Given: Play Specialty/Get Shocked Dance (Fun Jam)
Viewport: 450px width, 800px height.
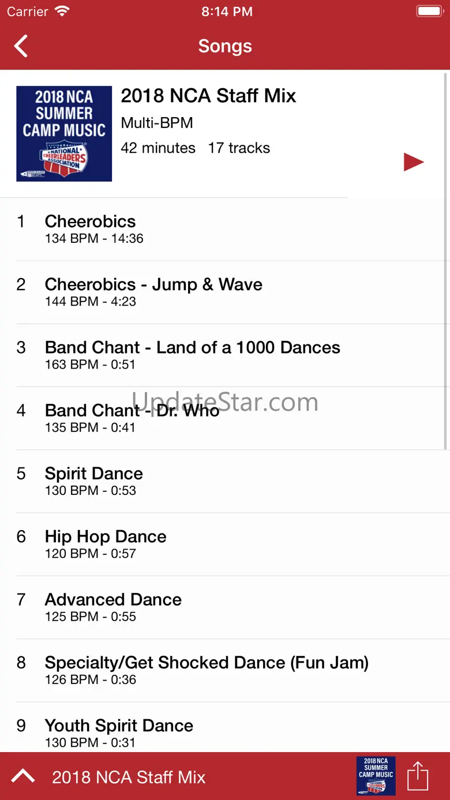Looking at the screenshot, I should (207, 669).
